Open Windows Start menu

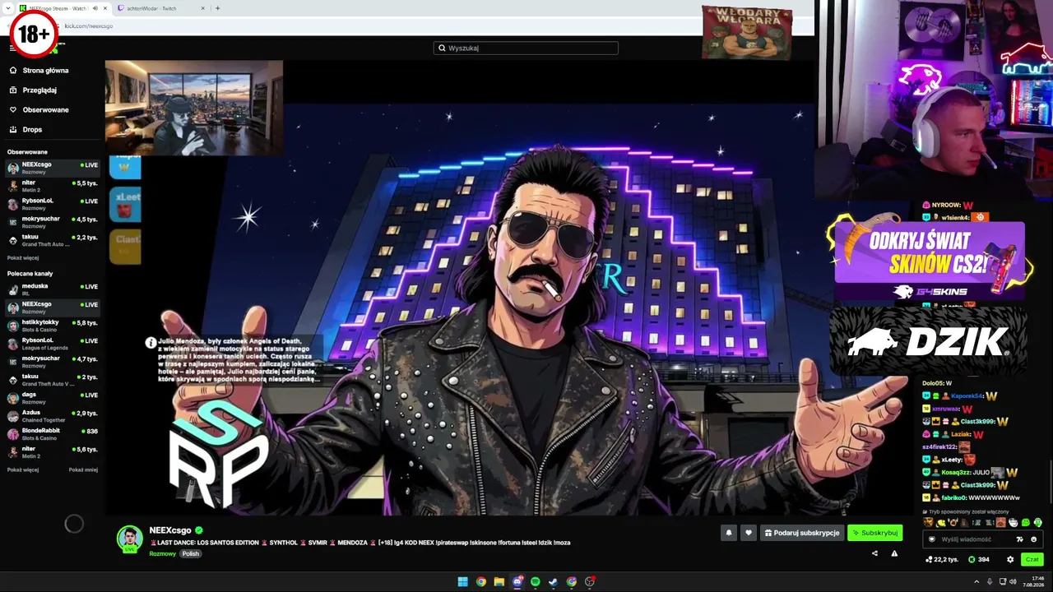(462, 581)
